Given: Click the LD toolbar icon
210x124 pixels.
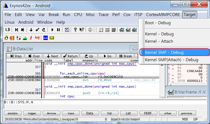Looking at the screenshot, I should [x=8, y=30].
